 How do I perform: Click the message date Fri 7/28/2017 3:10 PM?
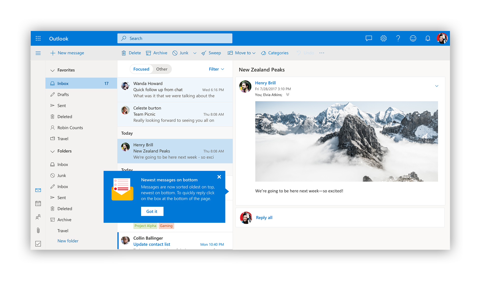pyautogui.click(x=273, y=89)
